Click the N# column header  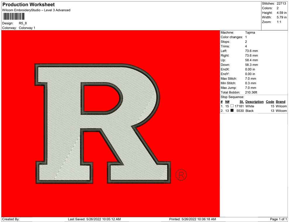click(227, 102)
